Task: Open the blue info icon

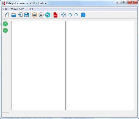Action: 83,15
